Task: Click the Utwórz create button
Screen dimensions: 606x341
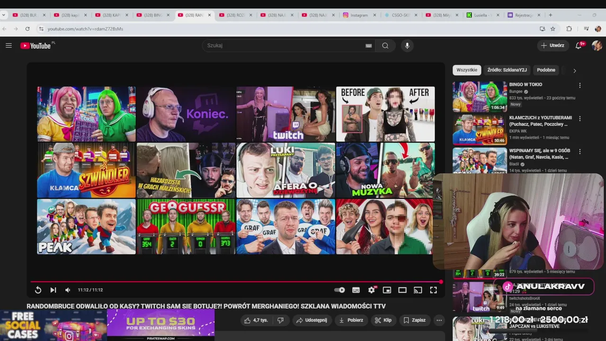Action: click(553, 45)
